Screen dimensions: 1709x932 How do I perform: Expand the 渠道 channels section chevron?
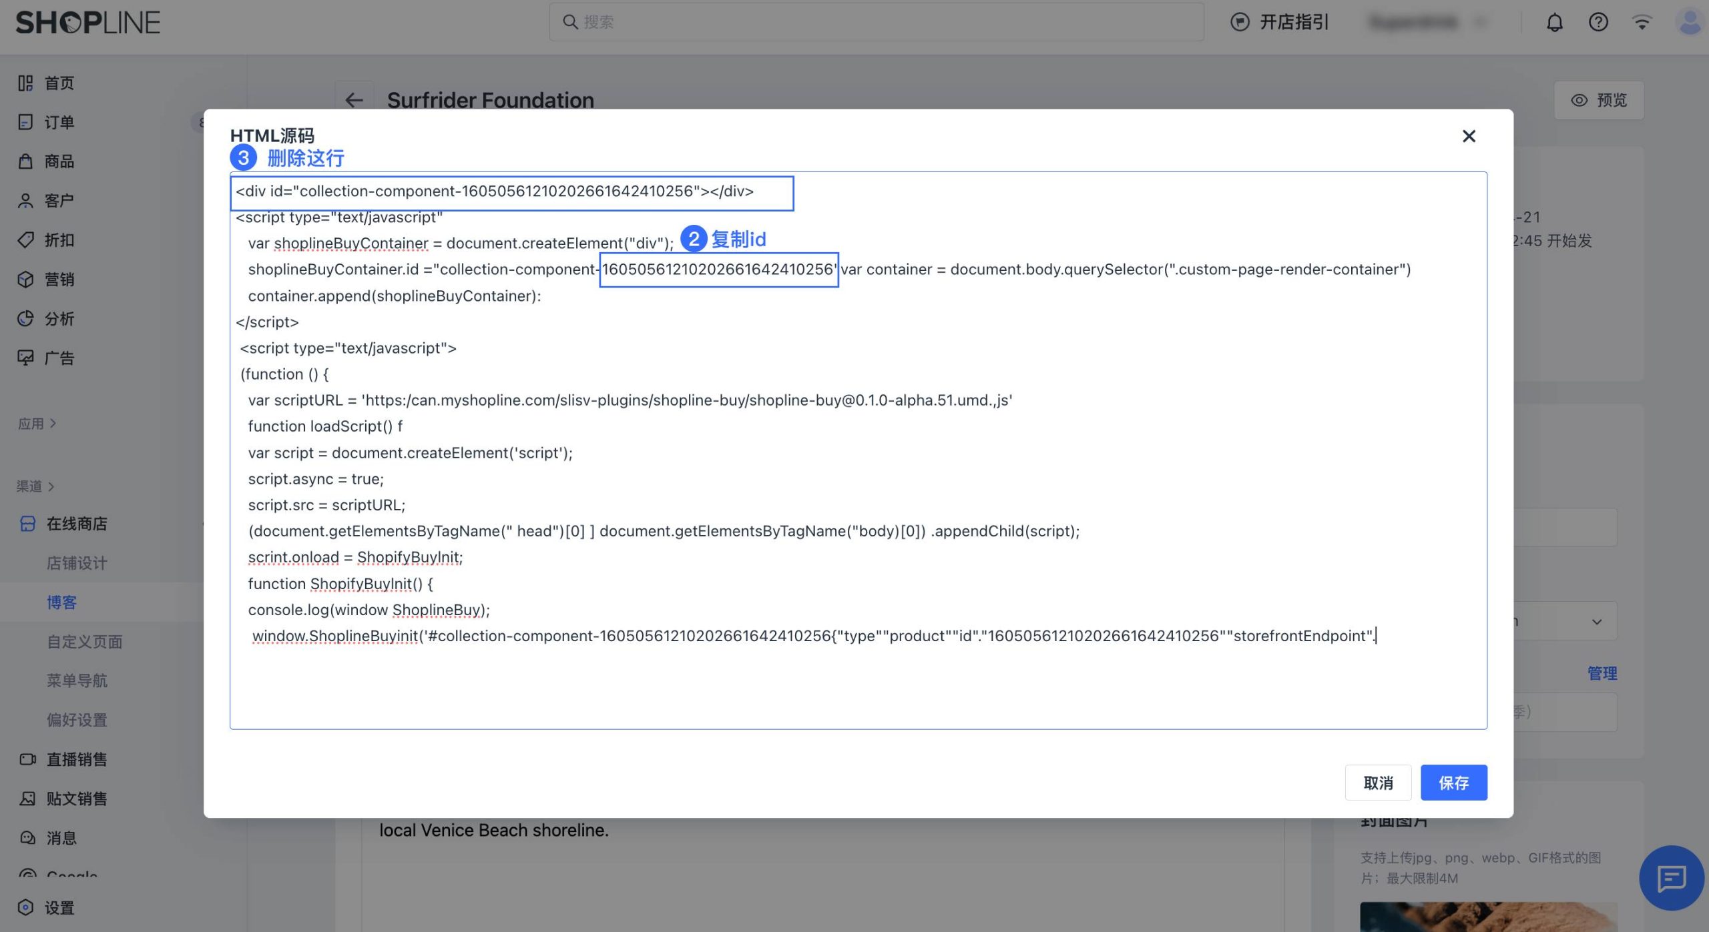(51, 486)
